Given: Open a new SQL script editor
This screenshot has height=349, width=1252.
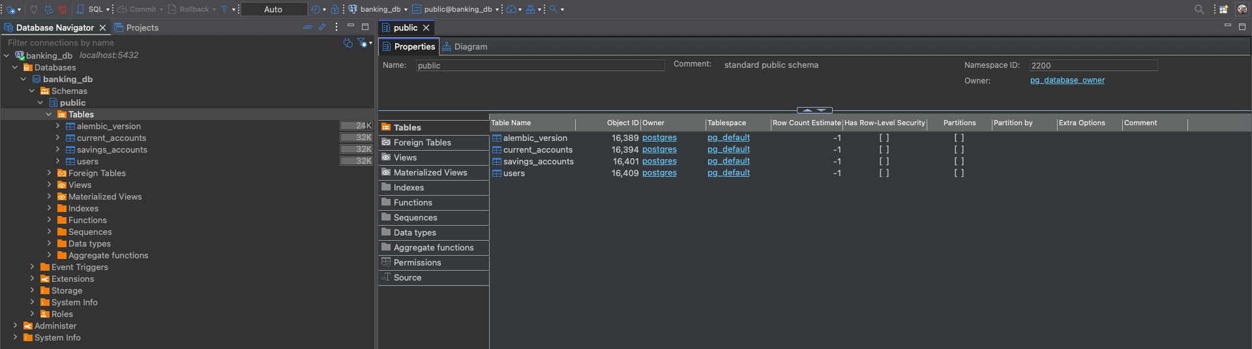Looking at the screenshot, I should tap(90, 9).
